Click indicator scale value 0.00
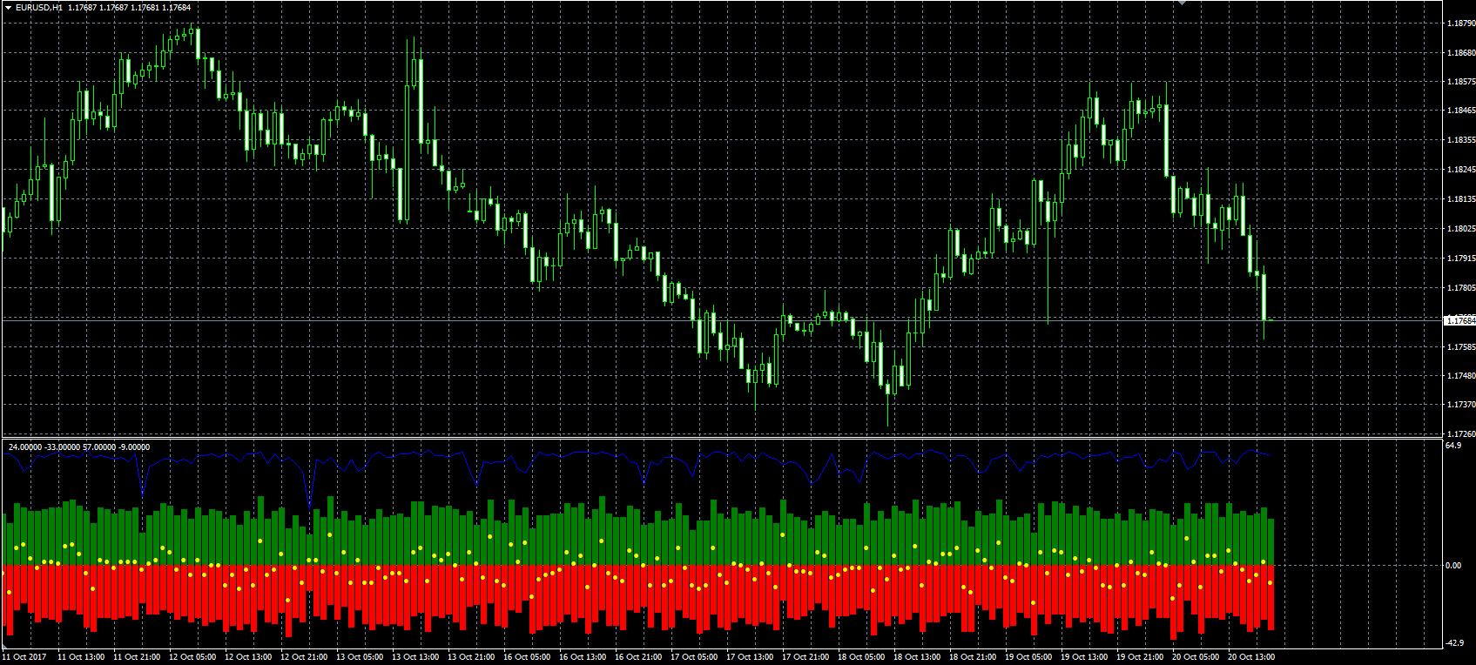 (x=1453, y=566)
